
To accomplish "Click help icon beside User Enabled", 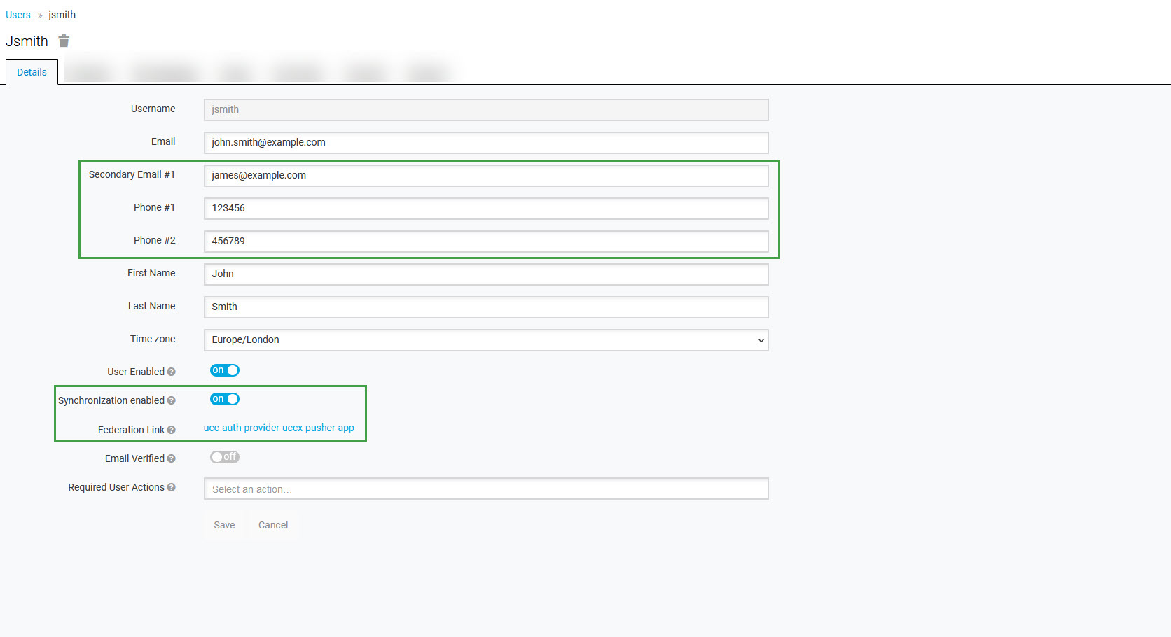I will click(x=172, y=372).
